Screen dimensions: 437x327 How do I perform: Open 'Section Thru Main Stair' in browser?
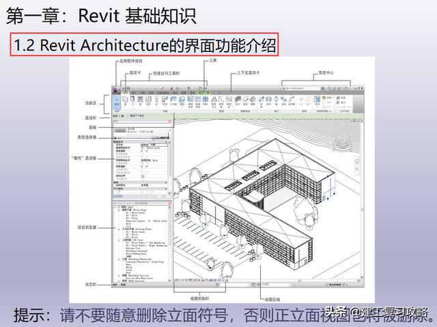coord(139,279)
